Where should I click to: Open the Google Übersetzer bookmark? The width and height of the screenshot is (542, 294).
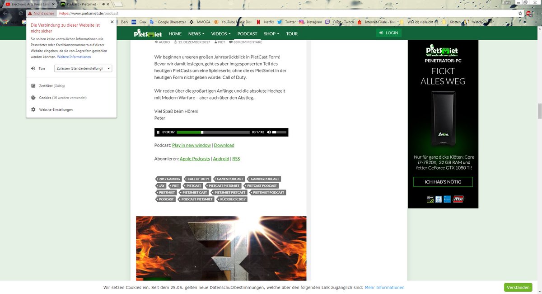pos(168,22)
